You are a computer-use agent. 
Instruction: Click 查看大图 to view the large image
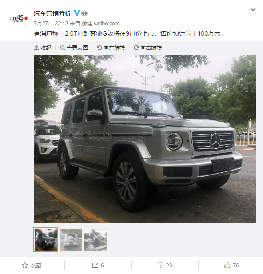pos(74,48)
